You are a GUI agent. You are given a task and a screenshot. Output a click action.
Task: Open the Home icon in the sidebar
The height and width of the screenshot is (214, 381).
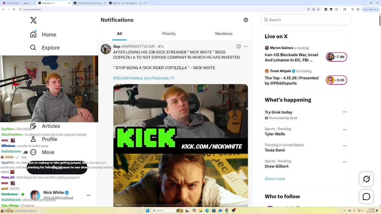[33, 34]
